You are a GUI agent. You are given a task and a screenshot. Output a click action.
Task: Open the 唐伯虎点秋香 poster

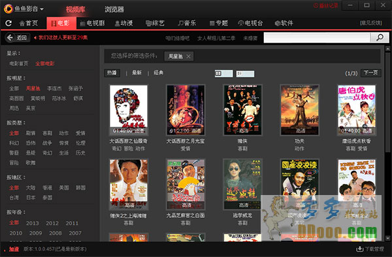357,110
